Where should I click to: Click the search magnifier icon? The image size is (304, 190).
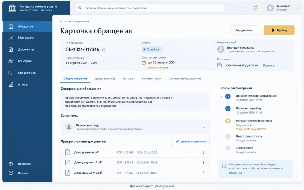click(79, 8)
